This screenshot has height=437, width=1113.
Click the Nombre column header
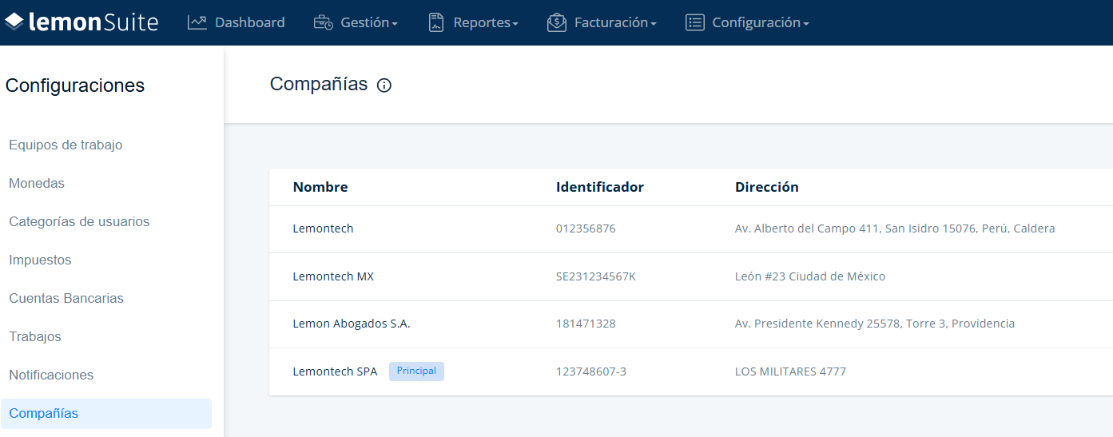pyautogui.click(x=320, y=188)
